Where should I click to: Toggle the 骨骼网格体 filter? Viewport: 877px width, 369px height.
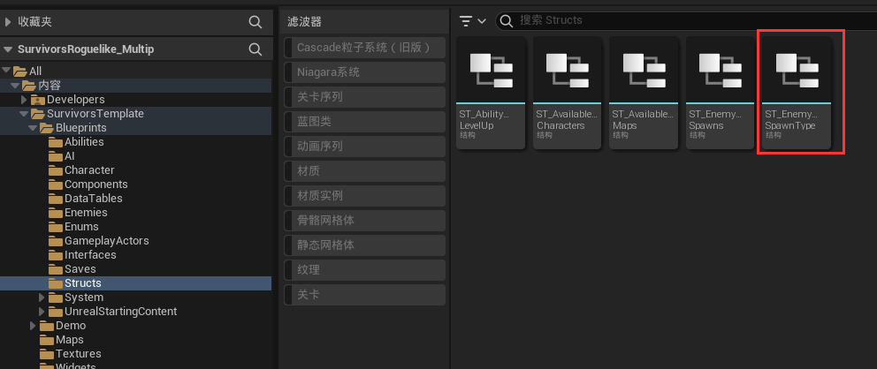tap(364, 221)
